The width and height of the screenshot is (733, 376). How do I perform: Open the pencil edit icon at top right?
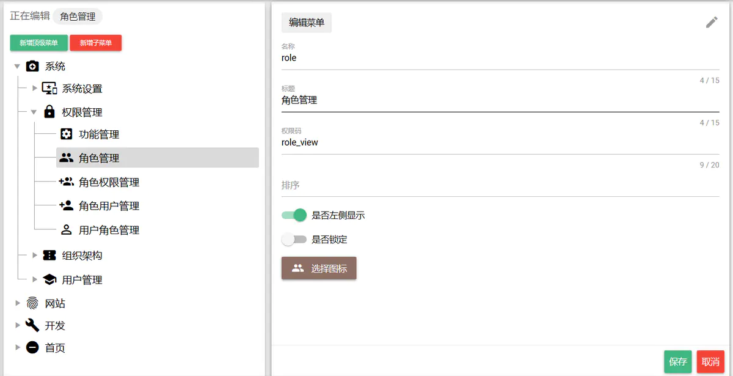pos(711,22)
